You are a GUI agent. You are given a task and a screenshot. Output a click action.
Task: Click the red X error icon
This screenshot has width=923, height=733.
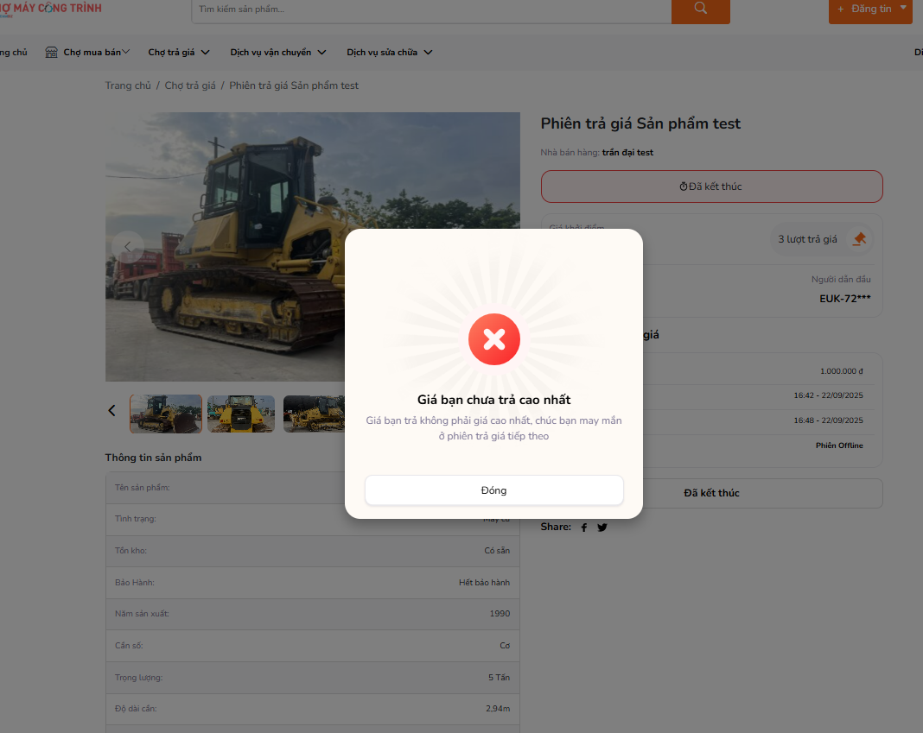pyautogui.click(x=493, y=339)
